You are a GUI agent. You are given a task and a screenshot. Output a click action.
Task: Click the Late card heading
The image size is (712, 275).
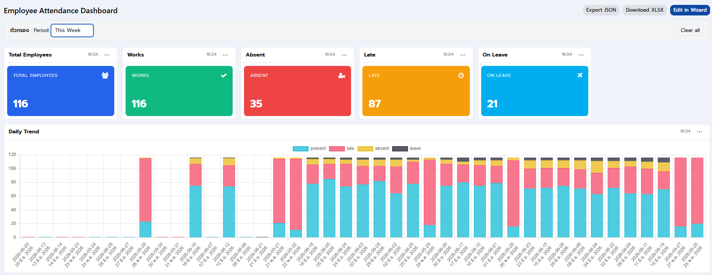click(x=370, y=55)
